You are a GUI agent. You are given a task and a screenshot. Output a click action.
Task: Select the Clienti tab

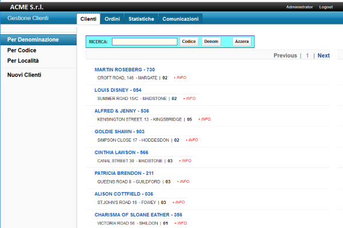89,19
